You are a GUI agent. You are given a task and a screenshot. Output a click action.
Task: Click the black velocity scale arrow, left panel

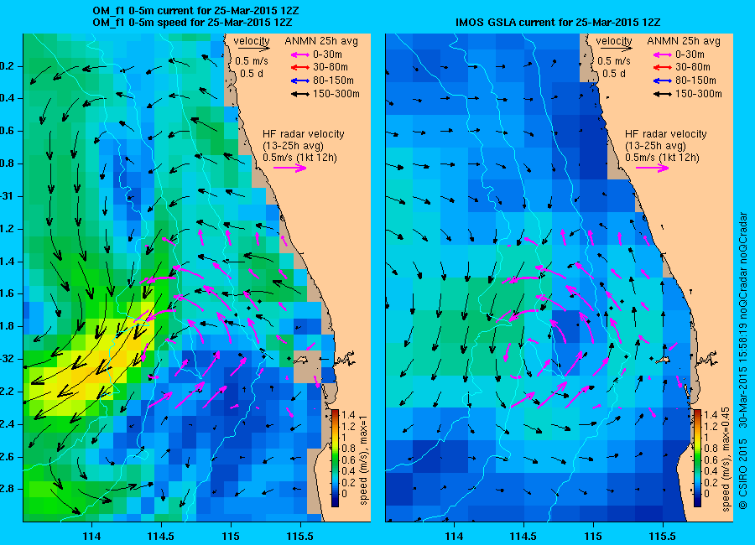(x=253, y=49)
